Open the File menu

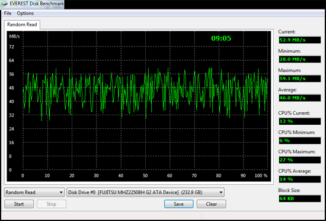[x=8, y=13]
